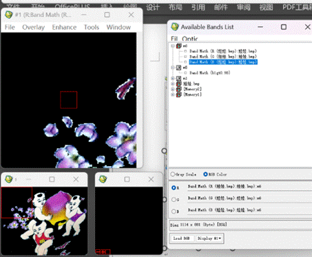Screen dimensions: 312x257
Task: Click the 娃娃.bmp file name in tree
Action: click(191, 84)
